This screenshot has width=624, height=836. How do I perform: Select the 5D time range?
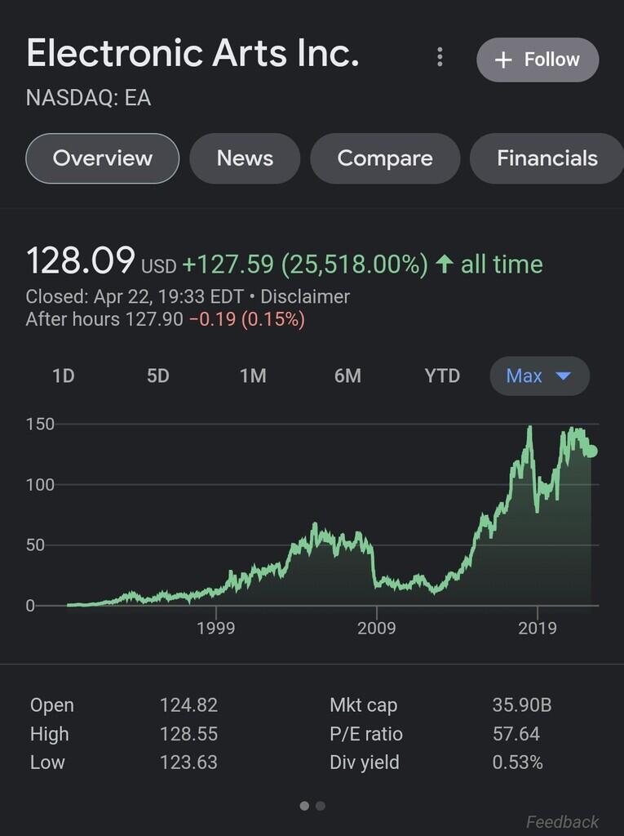coord(157,376)
